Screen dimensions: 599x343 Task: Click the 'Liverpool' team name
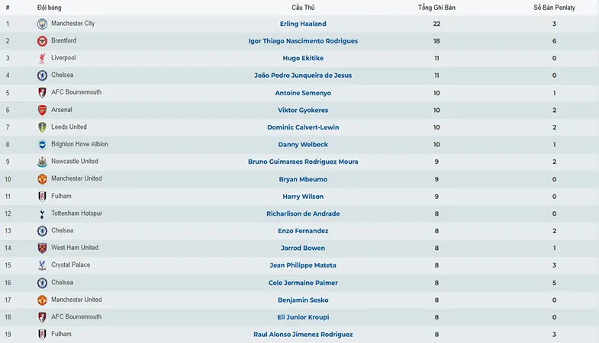pos(63,58)
